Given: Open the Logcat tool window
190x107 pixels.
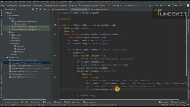Looking at the screenshot, I should pyautogui.click(x=58, y=102).
